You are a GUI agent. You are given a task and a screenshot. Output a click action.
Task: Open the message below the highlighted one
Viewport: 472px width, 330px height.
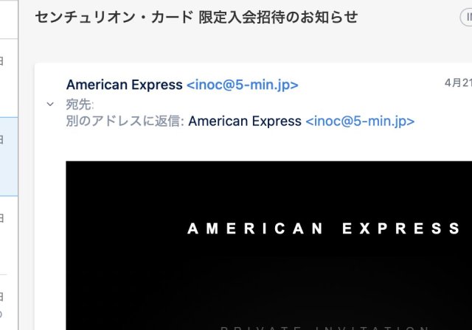[x=9, y=235]
